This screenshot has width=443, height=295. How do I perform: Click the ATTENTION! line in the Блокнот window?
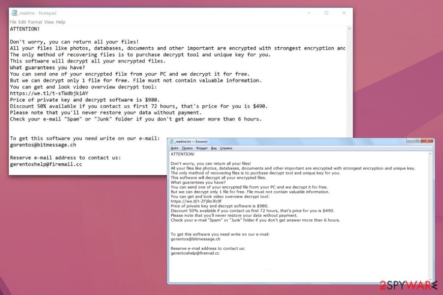tap(183, 154)
